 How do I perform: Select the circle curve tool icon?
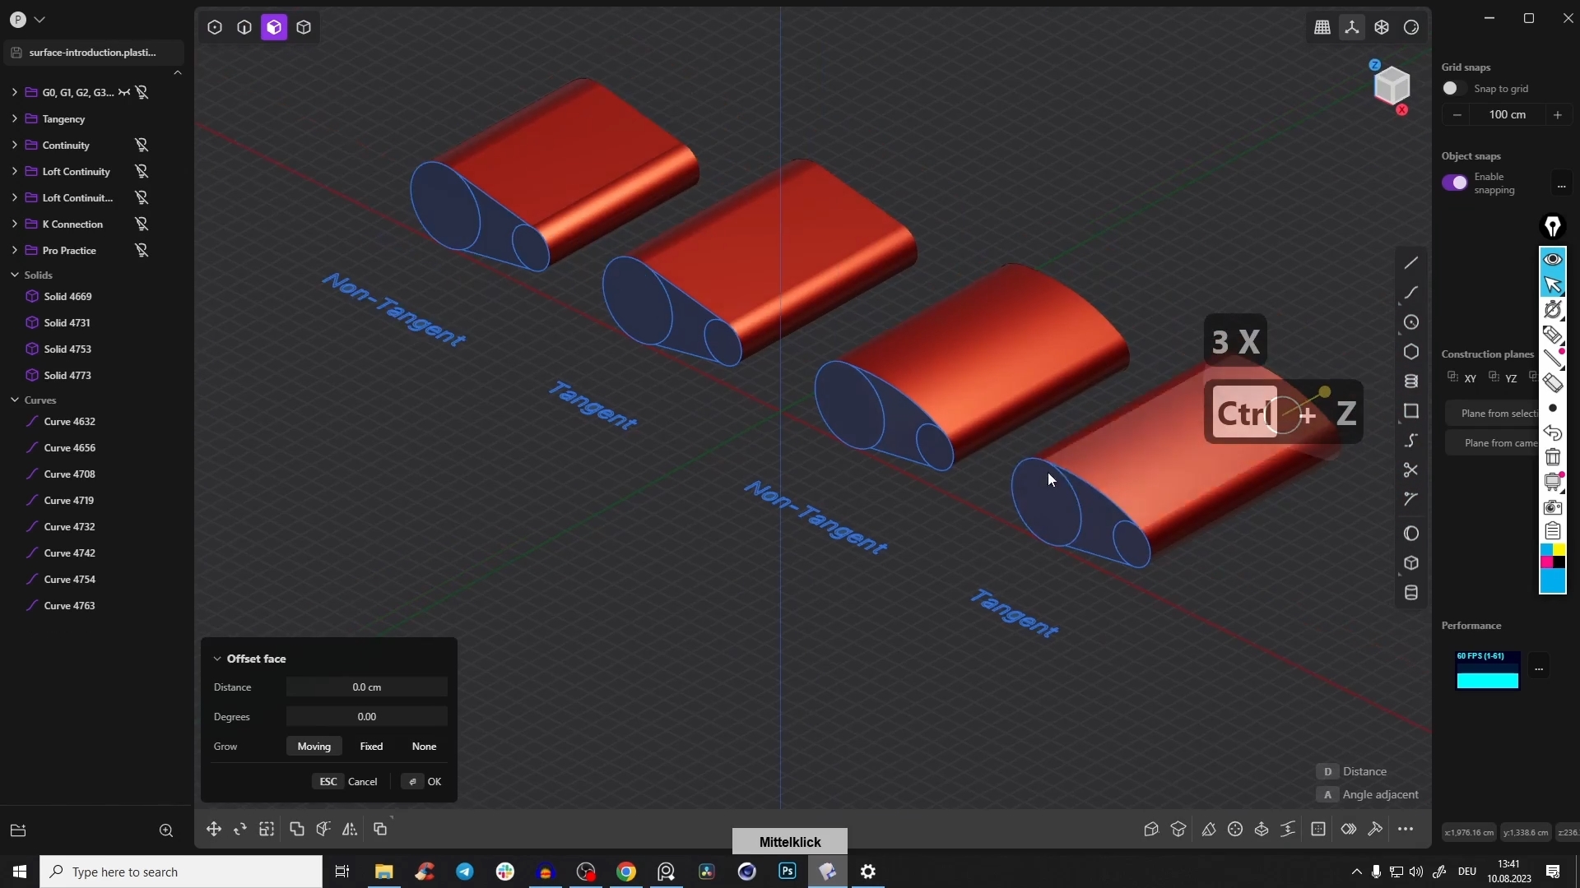tap(1411, 322)
